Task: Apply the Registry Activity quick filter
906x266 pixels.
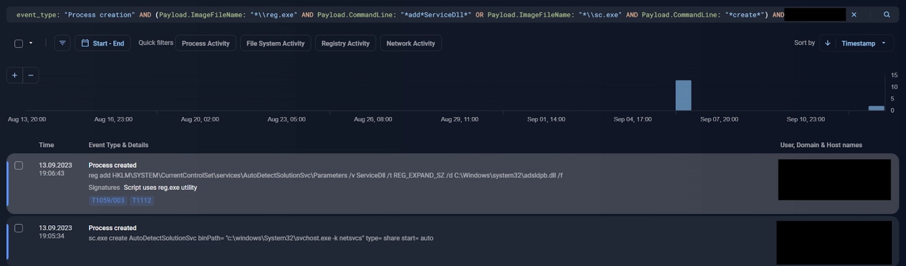Action: (345, 43)
